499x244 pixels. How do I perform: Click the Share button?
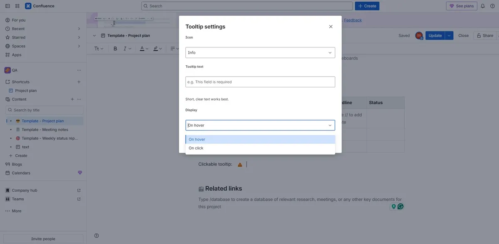[x=485, y=35]
